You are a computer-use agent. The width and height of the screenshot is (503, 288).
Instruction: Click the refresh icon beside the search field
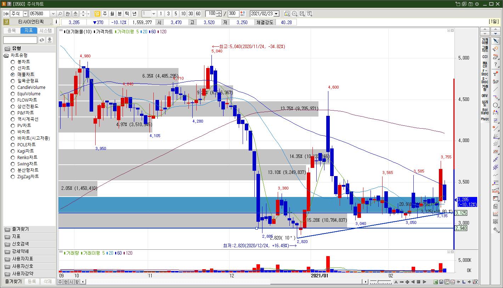(42, 40)
